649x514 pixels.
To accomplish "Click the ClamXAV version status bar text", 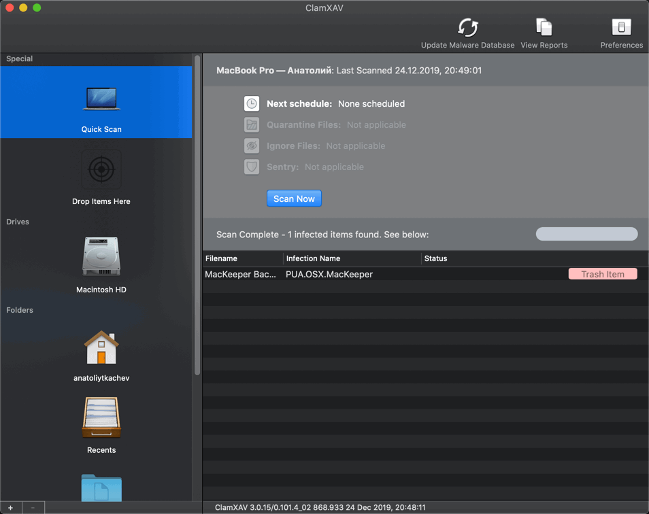I will click(x=320, y=507).
